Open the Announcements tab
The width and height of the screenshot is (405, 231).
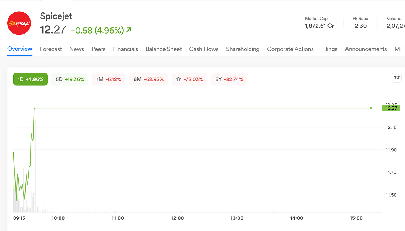(x=366, y=49)
